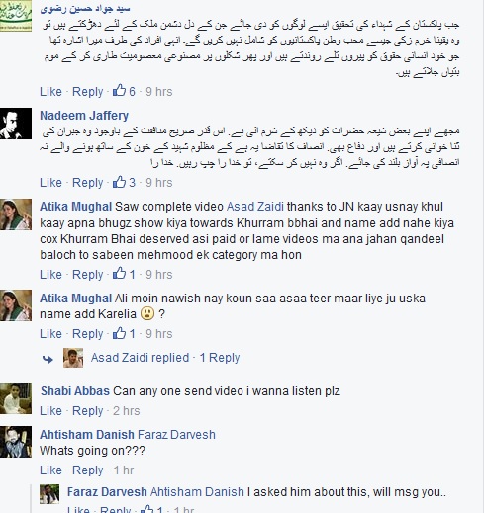Open Atika Mughal's profile from her first comment
The height and width of the screenshot is (513, 484).
coord(76,207)
